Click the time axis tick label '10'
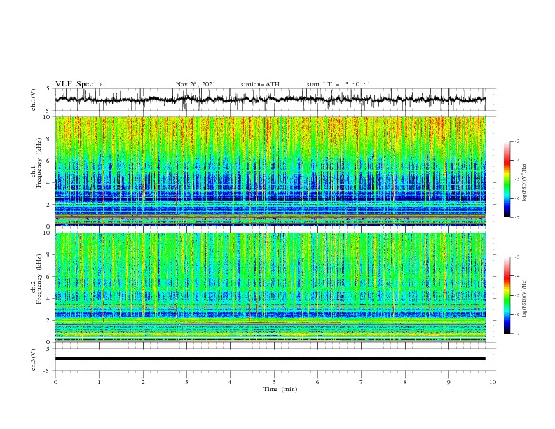Image resolution: width=555 pixels, height=429 pixels. [493, 382]
